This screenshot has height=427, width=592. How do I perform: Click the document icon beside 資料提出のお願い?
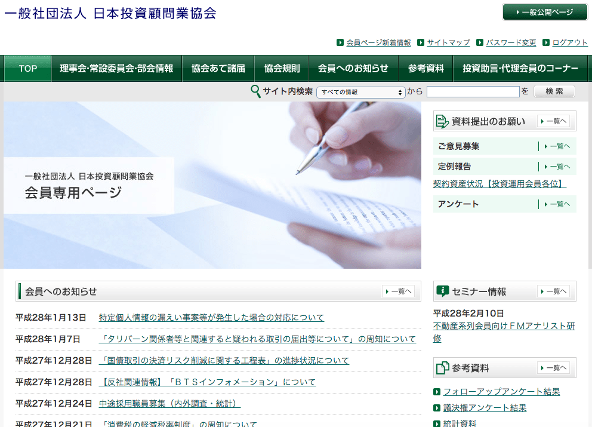442,121
